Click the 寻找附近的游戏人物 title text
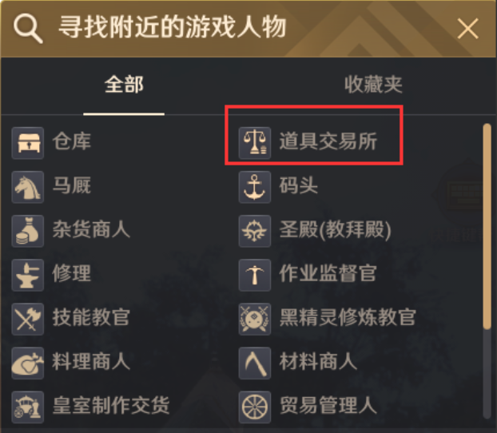 tap(172, 28)
